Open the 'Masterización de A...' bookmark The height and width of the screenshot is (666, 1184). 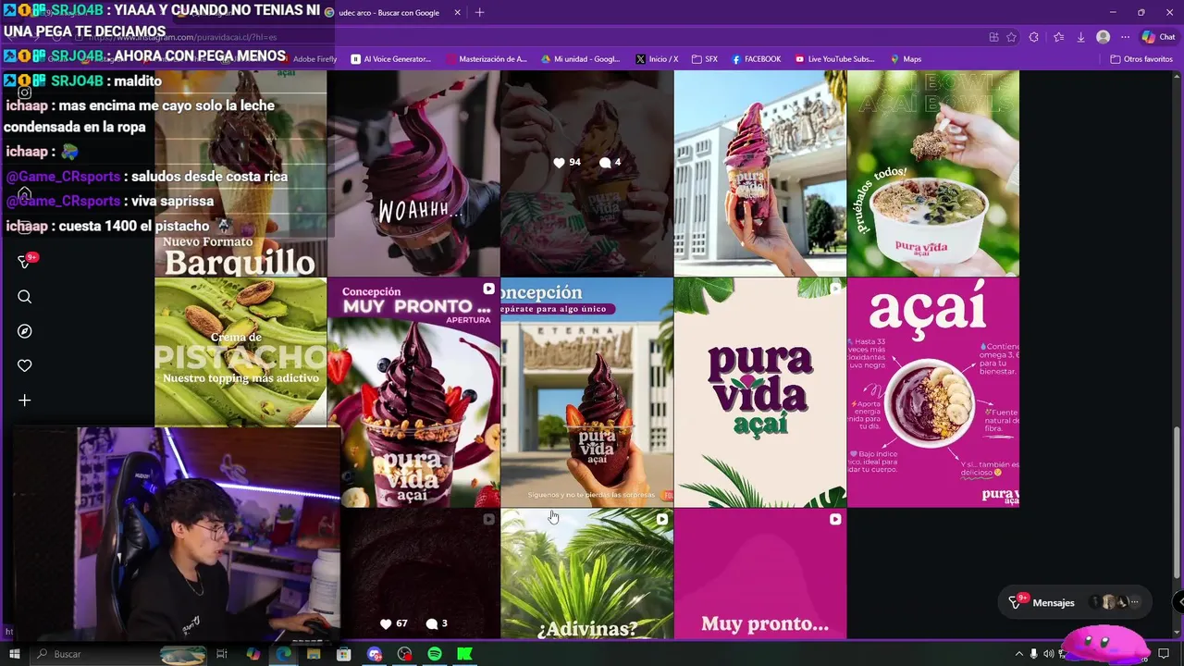486,59
